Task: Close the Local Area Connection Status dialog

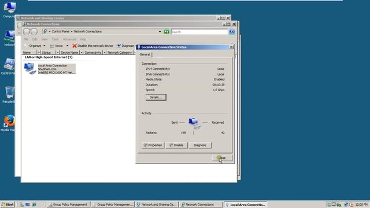Action: coord(222,158)
